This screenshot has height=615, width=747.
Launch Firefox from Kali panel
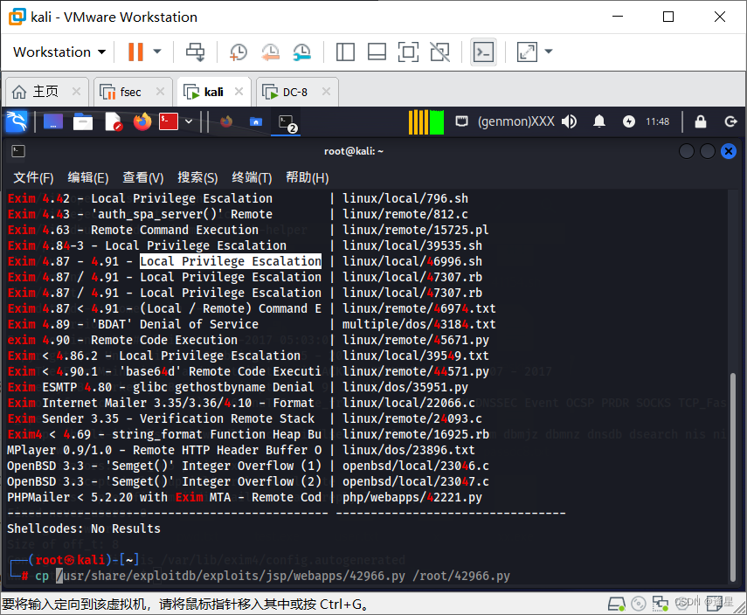pyautogui.click(x=142, y=121)
